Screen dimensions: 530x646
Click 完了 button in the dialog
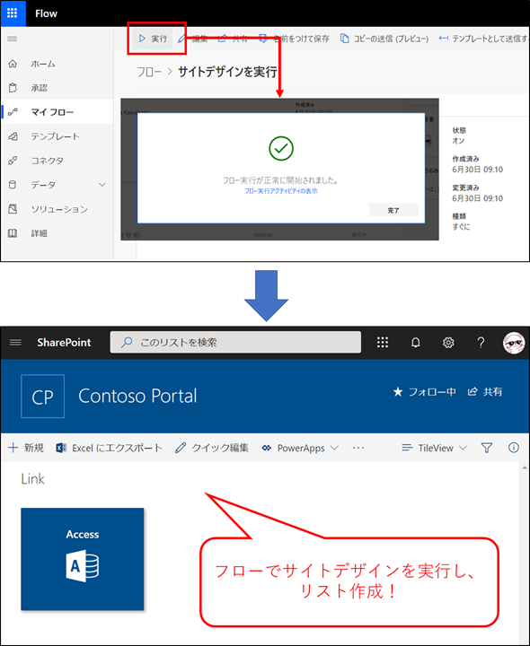coord(393,210)
